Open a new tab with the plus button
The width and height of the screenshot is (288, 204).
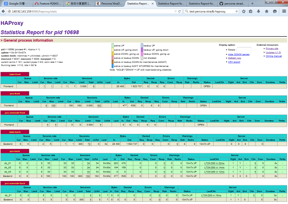point(252,4)
